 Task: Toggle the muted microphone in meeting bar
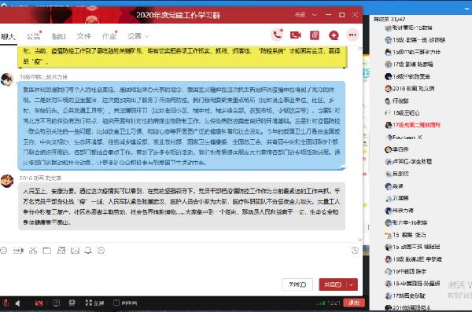coord(6,303)
